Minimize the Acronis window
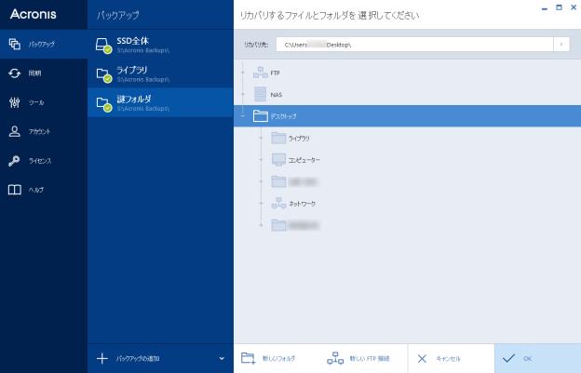581x373 pixels. 545,7
